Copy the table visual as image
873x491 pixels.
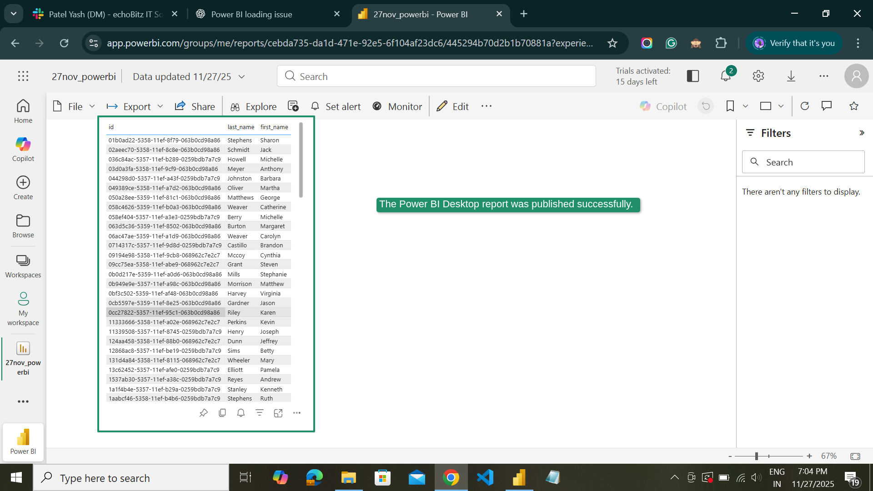coord(222,413)
